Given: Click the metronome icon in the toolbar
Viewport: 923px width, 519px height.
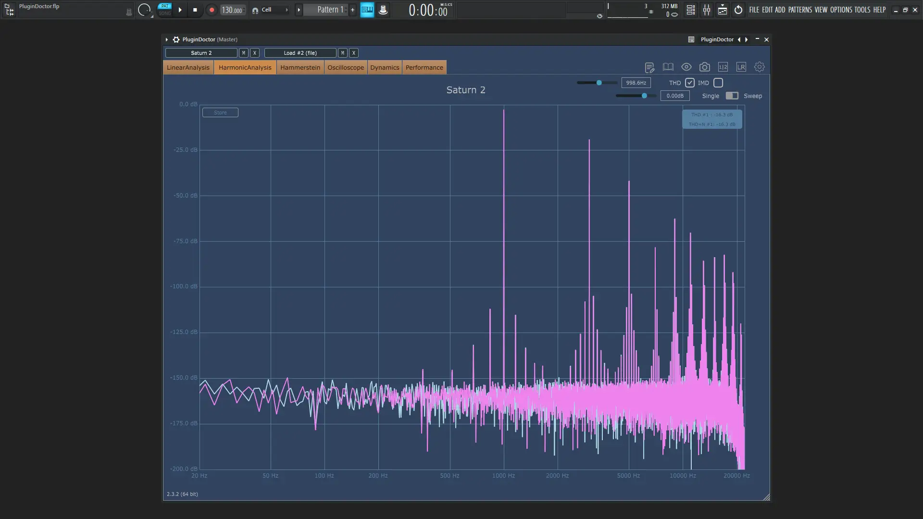Looking at the screenshot, I should (x=383, y=10).
